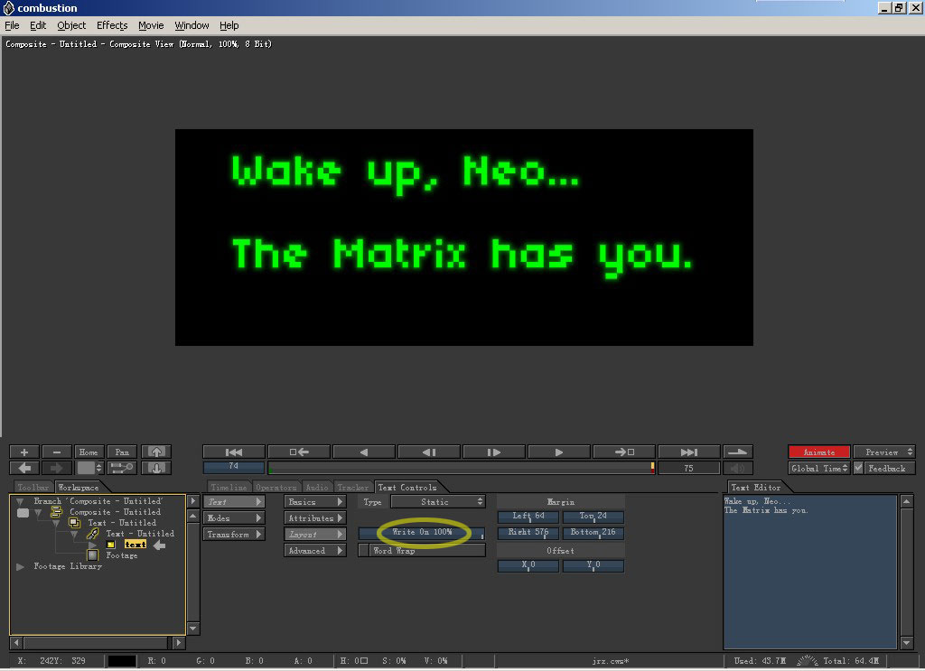Click the Attributes button
The height and width of the screenshot is (671, 925).
pyautogui.click(x=314, y=518)
